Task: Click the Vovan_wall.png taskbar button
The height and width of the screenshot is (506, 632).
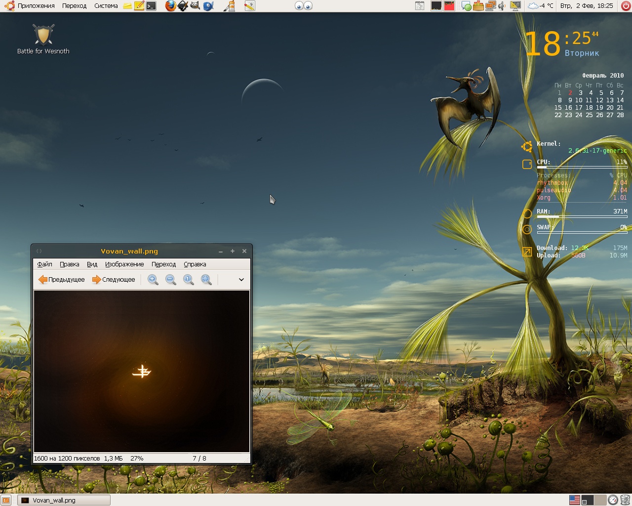Action: point(64,500)
